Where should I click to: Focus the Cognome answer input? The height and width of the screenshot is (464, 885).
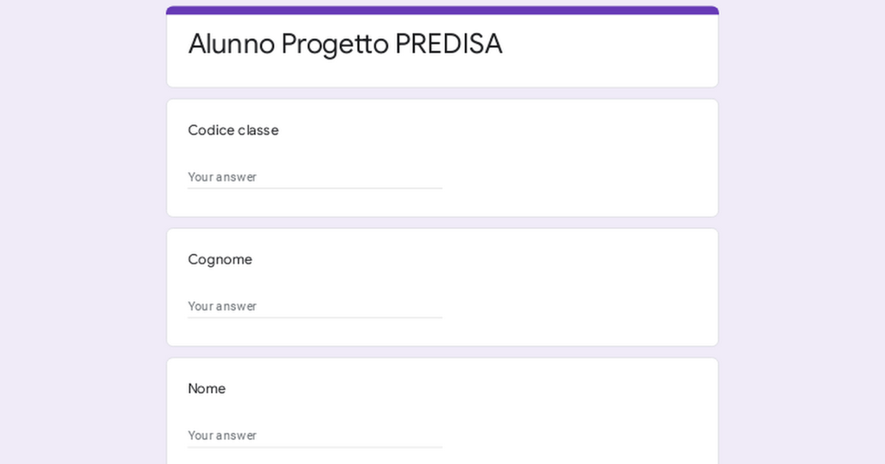click(x=315, y=306)
